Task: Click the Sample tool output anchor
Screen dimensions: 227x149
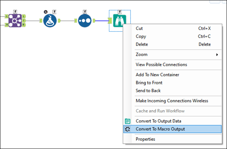Action: coord(94,21)
